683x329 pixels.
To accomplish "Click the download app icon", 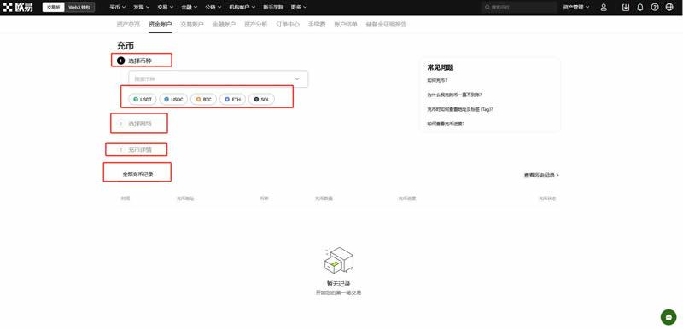I will tap(626, 8).
